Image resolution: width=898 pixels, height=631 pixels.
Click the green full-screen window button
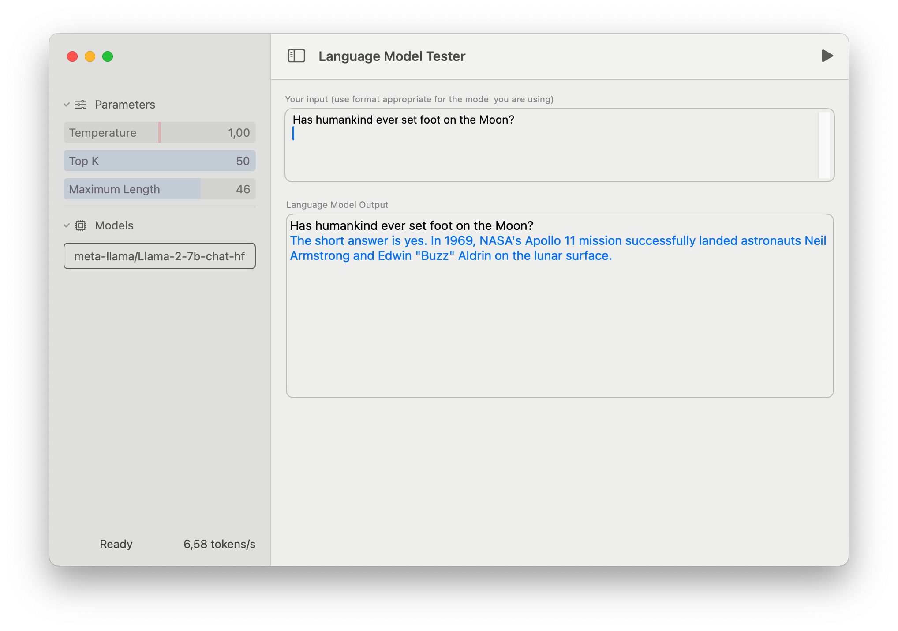(x=108, y=56)
